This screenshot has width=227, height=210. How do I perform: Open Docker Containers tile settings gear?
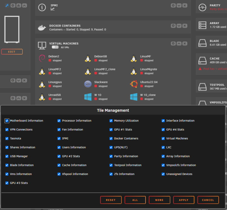173,26
